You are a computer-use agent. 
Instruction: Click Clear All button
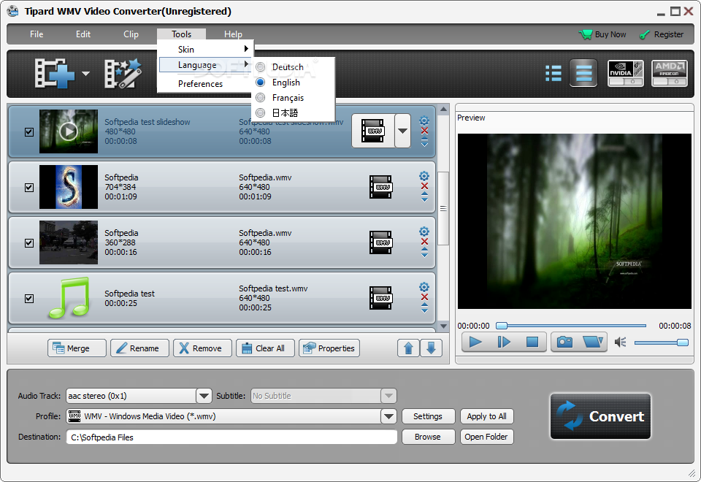pos(265,348)
